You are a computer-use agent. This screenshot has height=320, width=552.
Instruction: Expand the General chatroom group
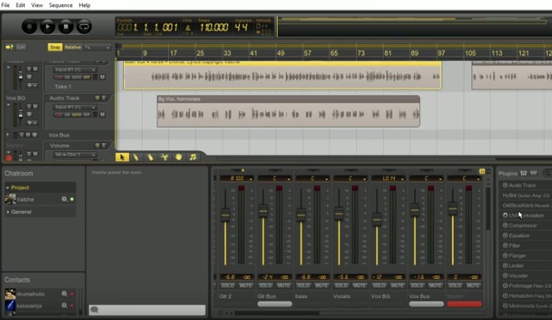pyautogui.click(x=7, y=212)
